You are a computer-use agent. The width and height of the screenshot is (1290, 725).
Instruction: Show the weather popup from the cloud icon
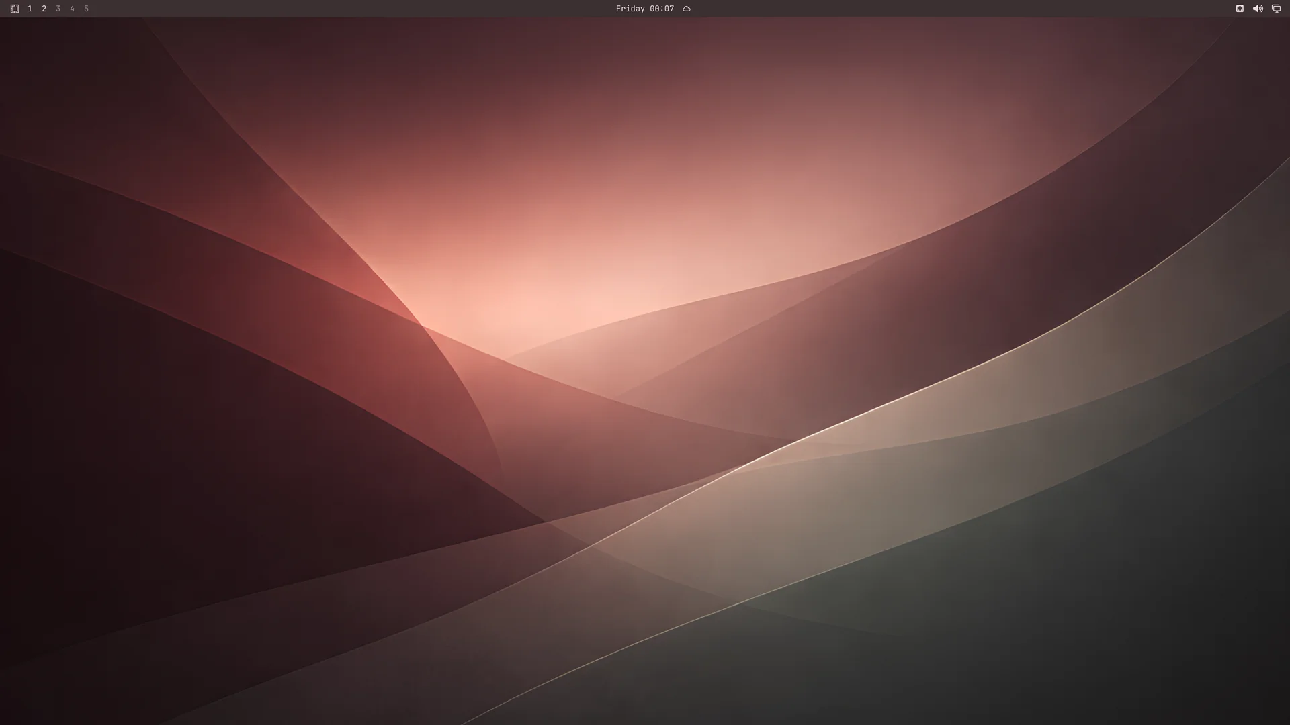(x=687, y=9)
